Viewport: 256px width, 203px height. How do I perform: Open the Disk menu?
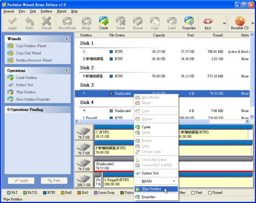pyautogui.click(x=33, y=11)
